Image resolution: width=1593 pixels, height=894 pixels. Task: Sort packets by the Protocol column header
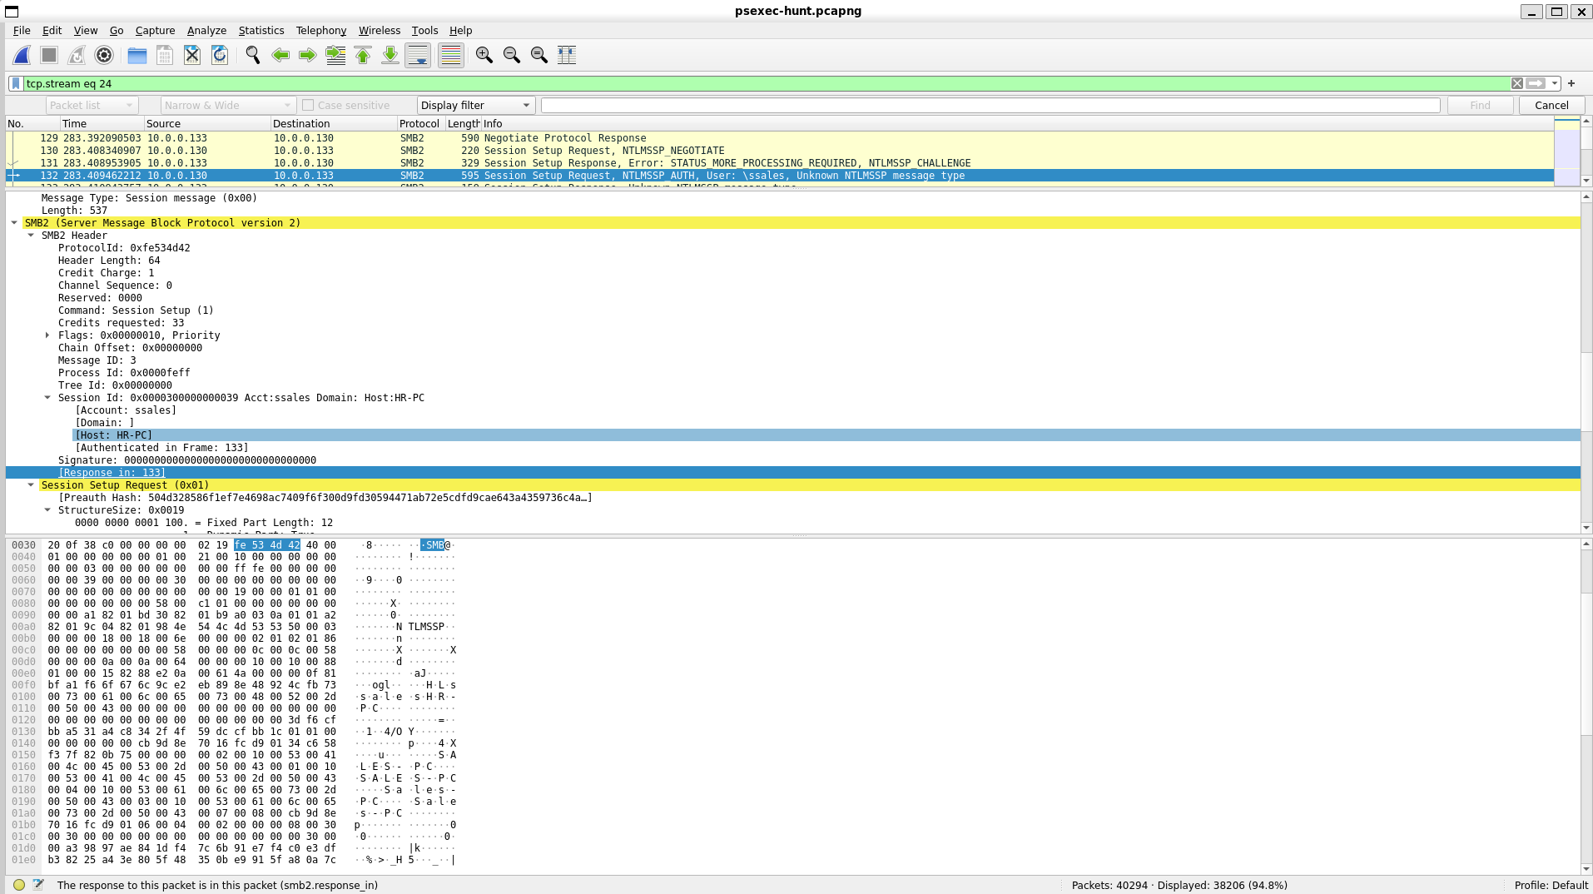[x=419, y=123]
